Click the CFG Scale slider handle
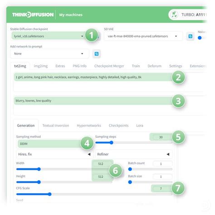215x215 pixels. tap(49, 194)
